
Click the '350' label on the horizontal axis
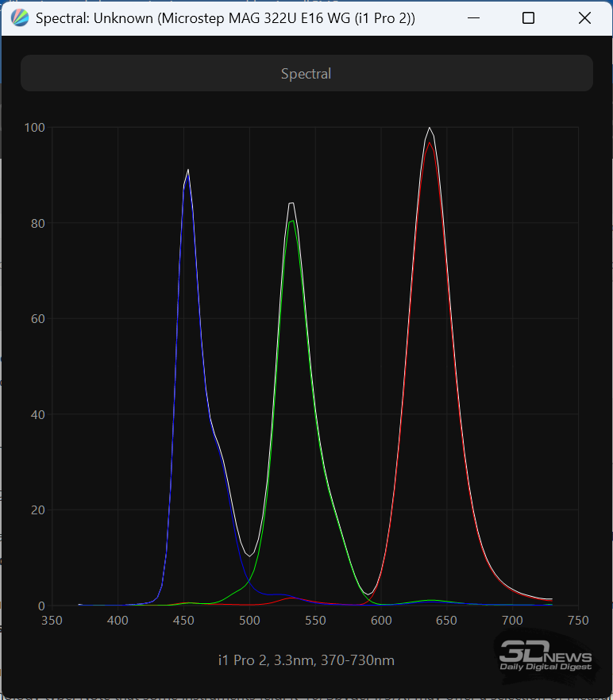tap(52, 620)
